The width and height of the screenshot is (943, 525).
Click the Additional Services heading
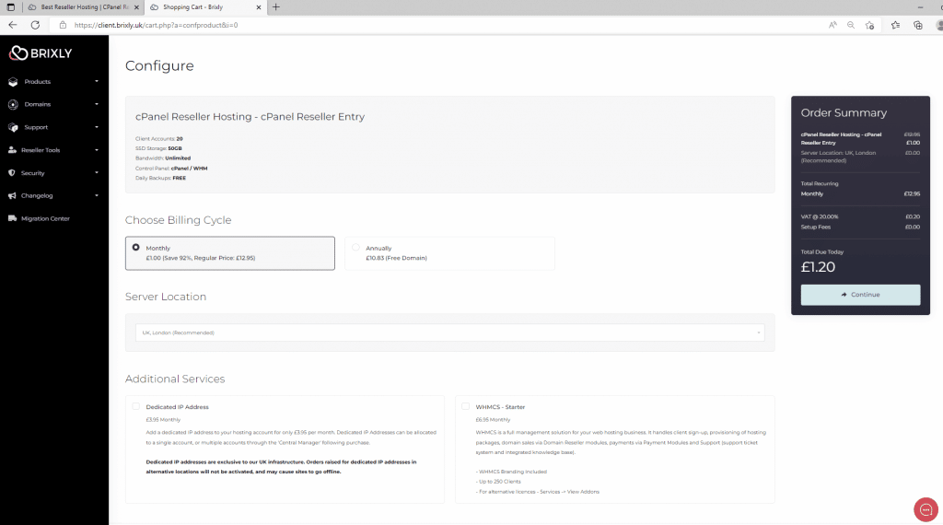(175, 379)
